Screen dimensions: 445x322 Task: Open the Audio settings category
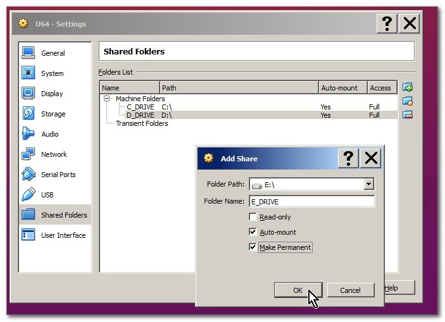(49, 134)
